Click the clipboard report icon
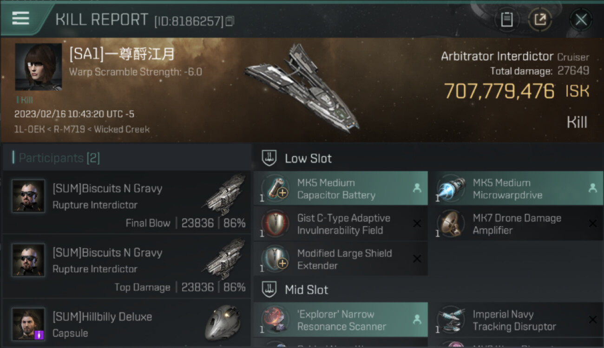 [x=506, y=19]
